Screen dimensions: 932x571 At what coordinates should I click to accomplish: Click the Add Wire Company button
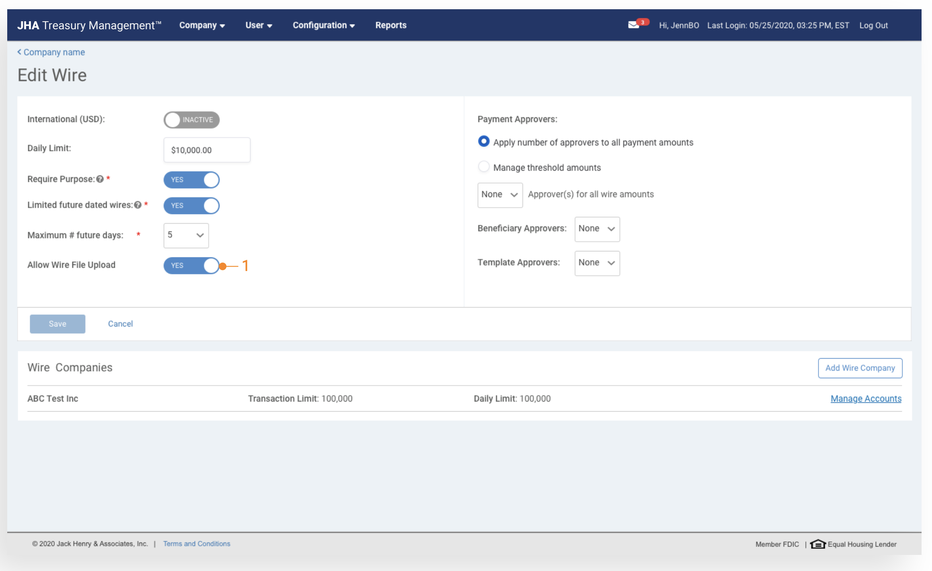coord(860,368)
